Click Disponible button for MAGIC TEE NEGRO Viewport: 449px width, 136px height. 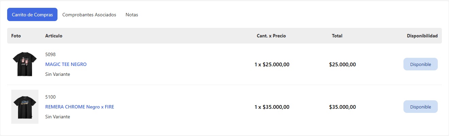point(420,64)
